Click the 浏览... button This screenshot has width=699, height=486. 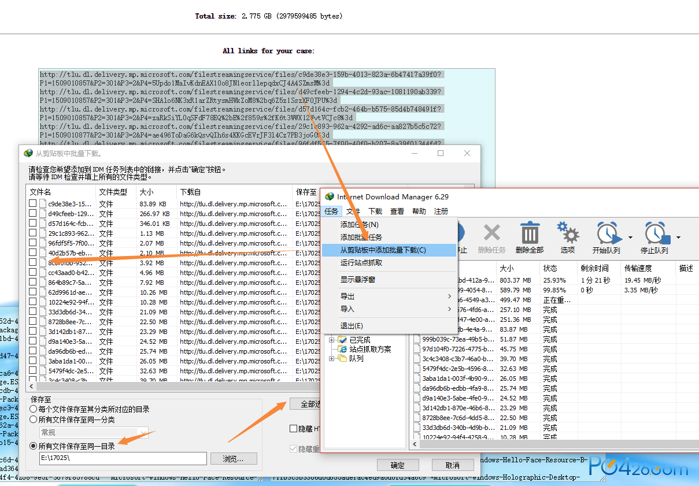tap(234, 459)
